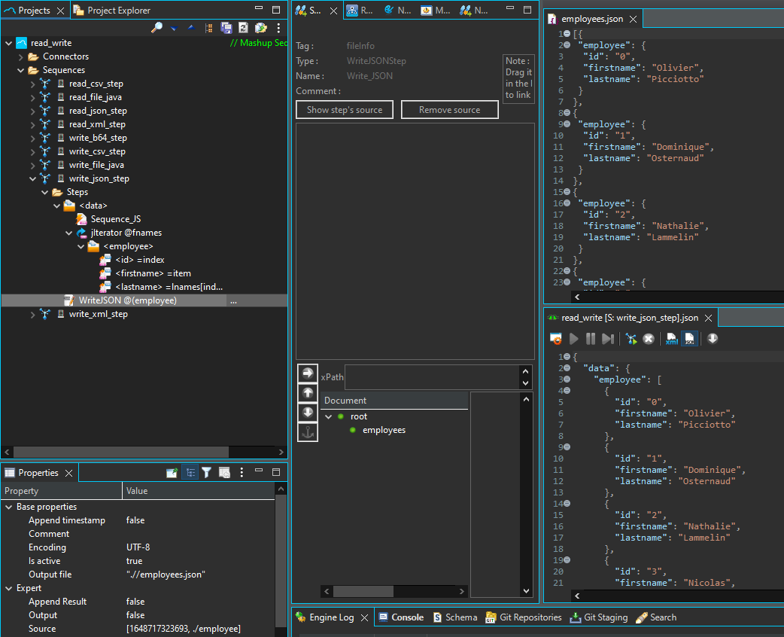Viewport: 784px width, 637px height.
Task: Open the sequence execution settings gear
Action: tap(555, 339)
